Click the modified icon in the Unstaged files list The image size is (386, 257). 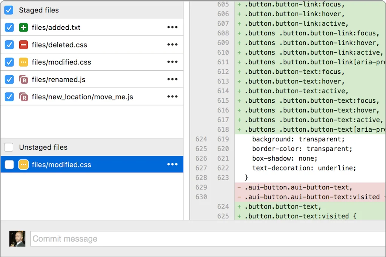pyautogui.click(x=24, y=164)
